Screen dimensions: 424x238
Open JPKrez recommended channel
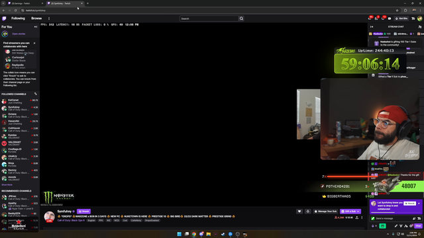coord(20,198)
